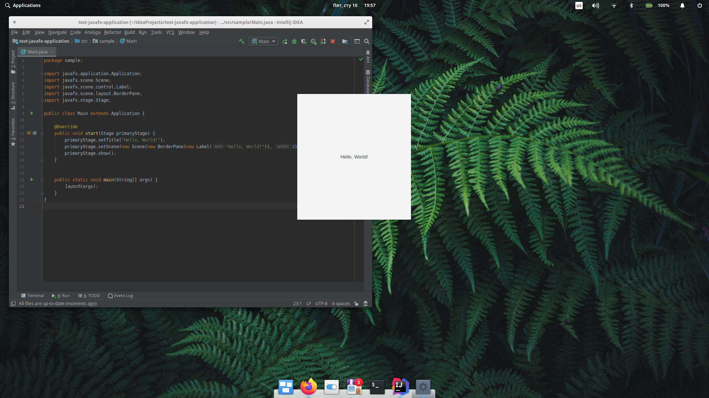The image size is (709, 398).
Task: Open the Terminal tool window
Action: 32,296
